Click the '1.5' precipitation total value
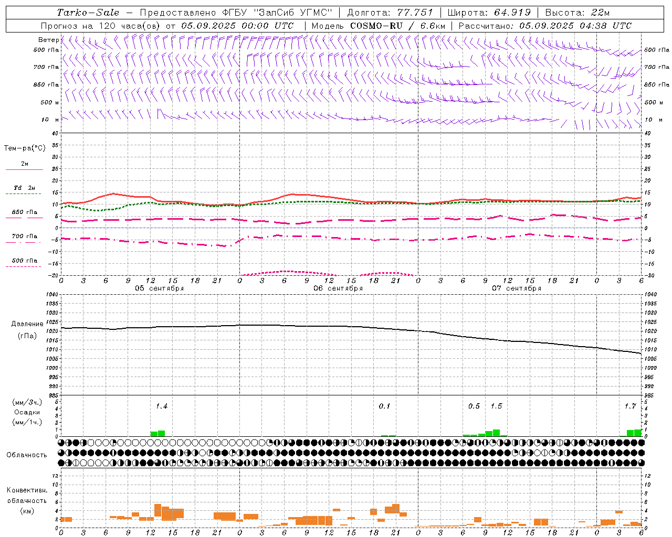Viewport: 672px width, 537px height. [496, 406]
